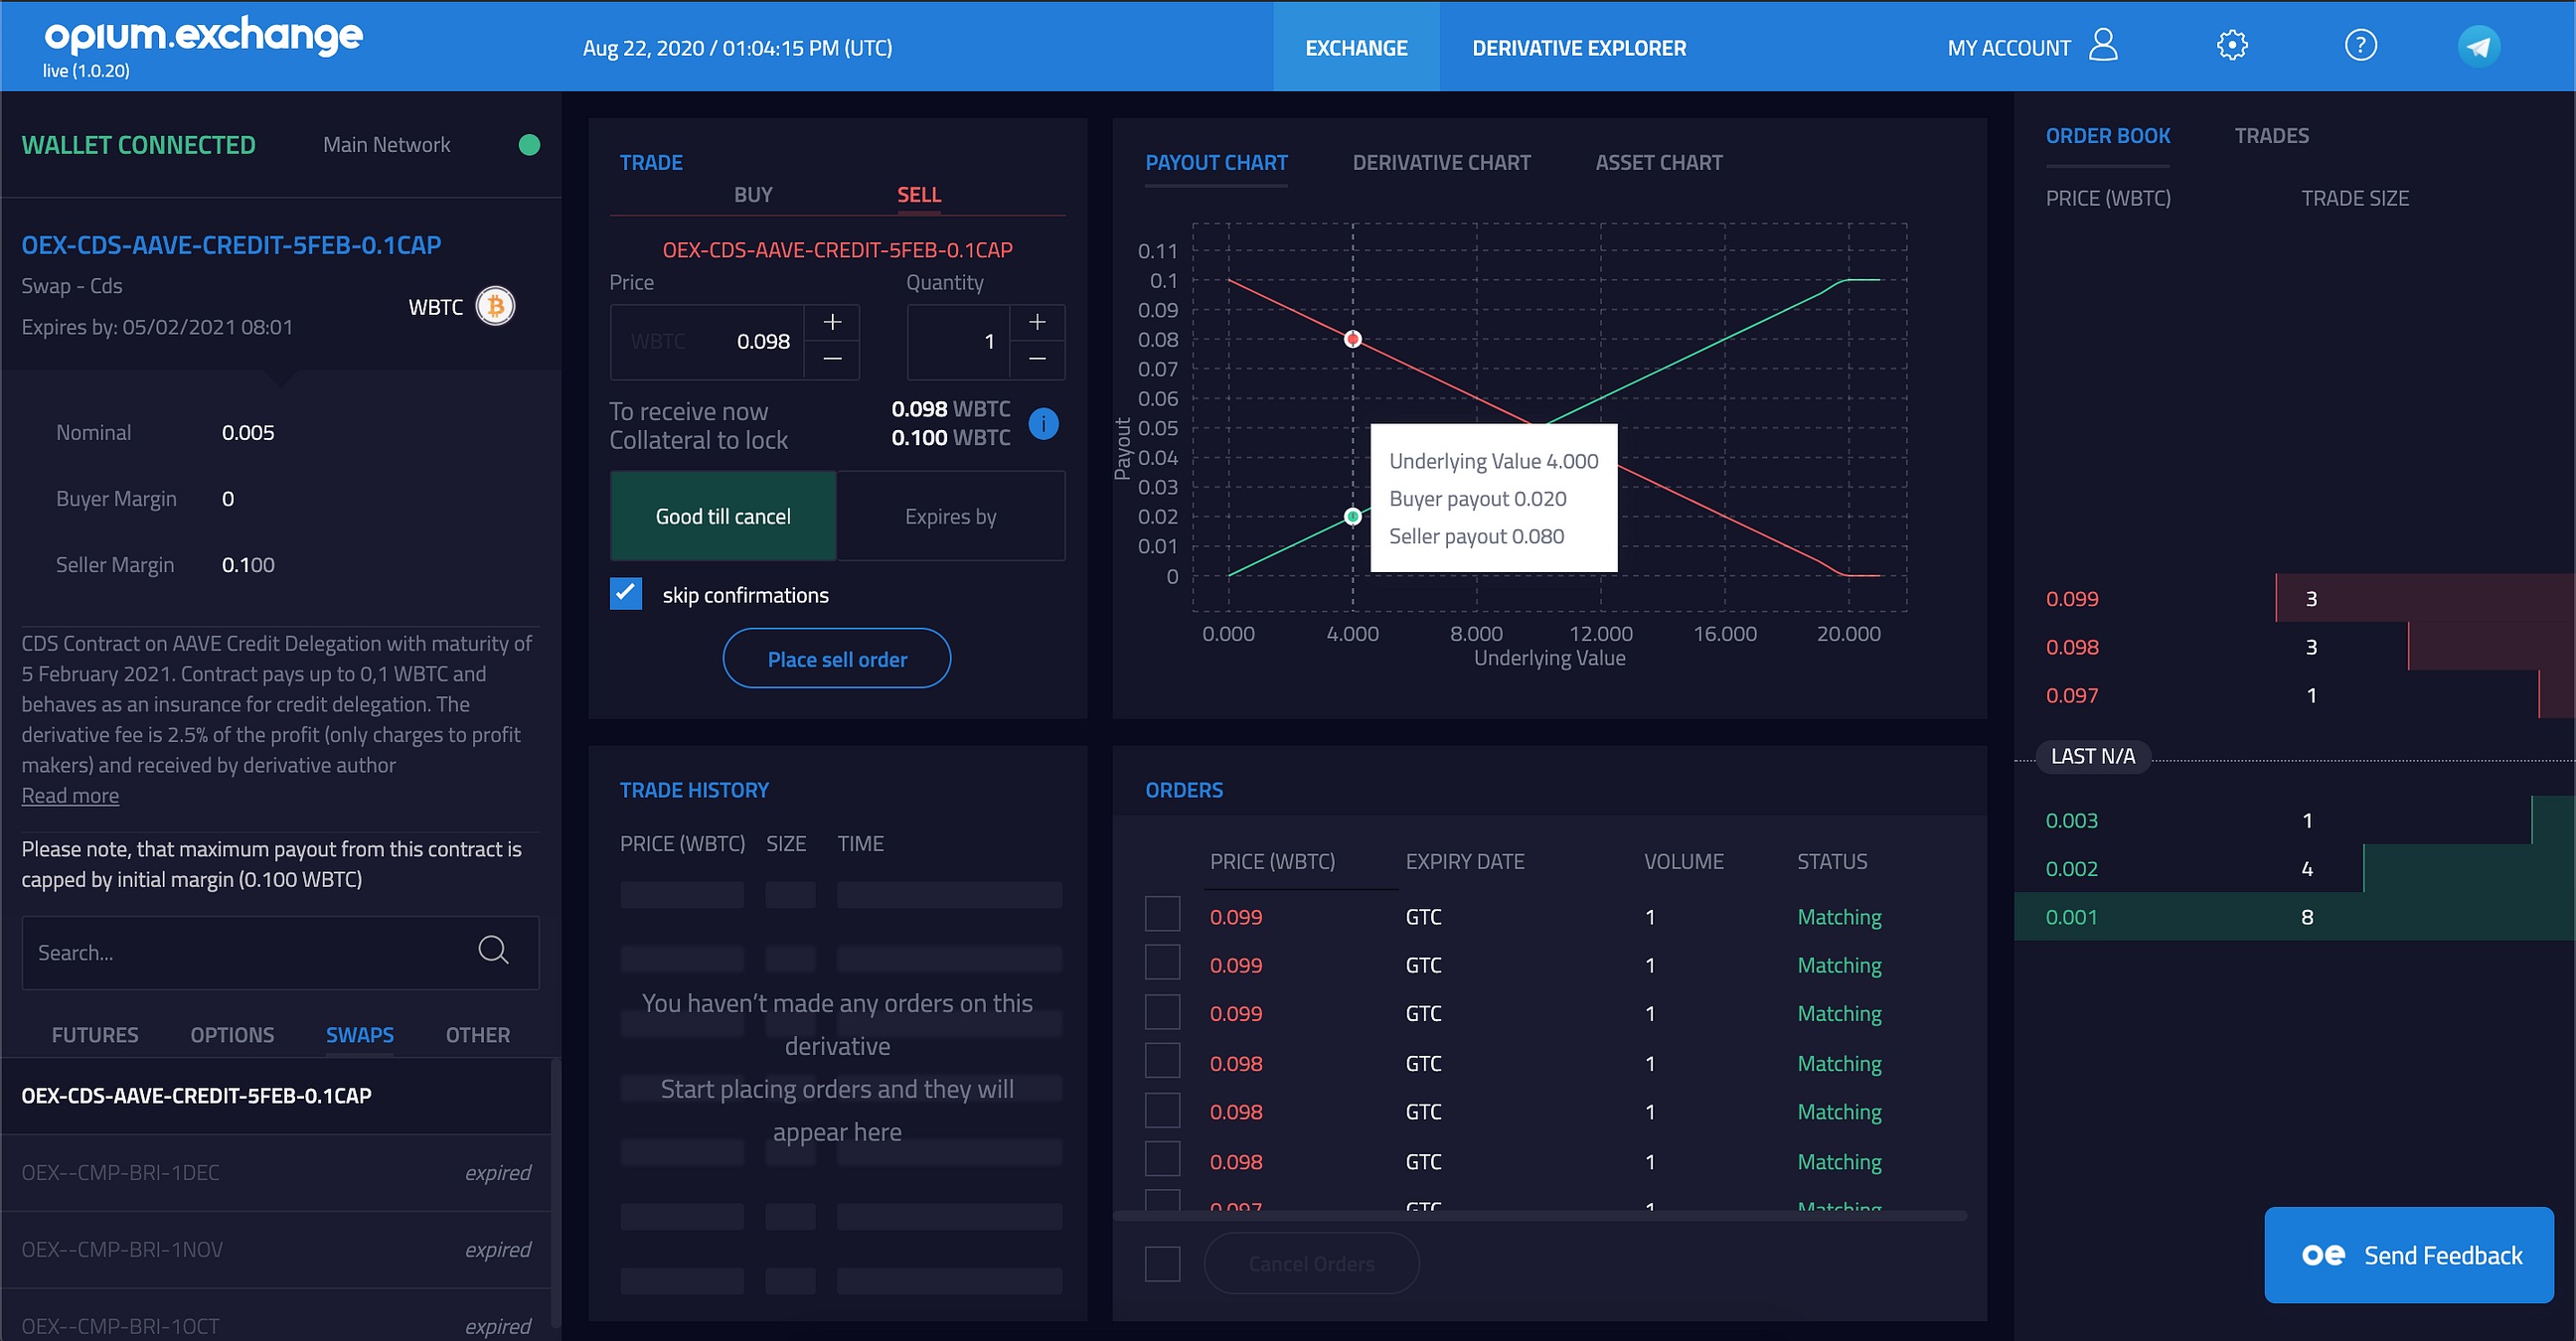Viewport: 2576px width, 1341px height.
Task: Check the first 0.099 order checkbox
Action: click(x=1162, y=915)
